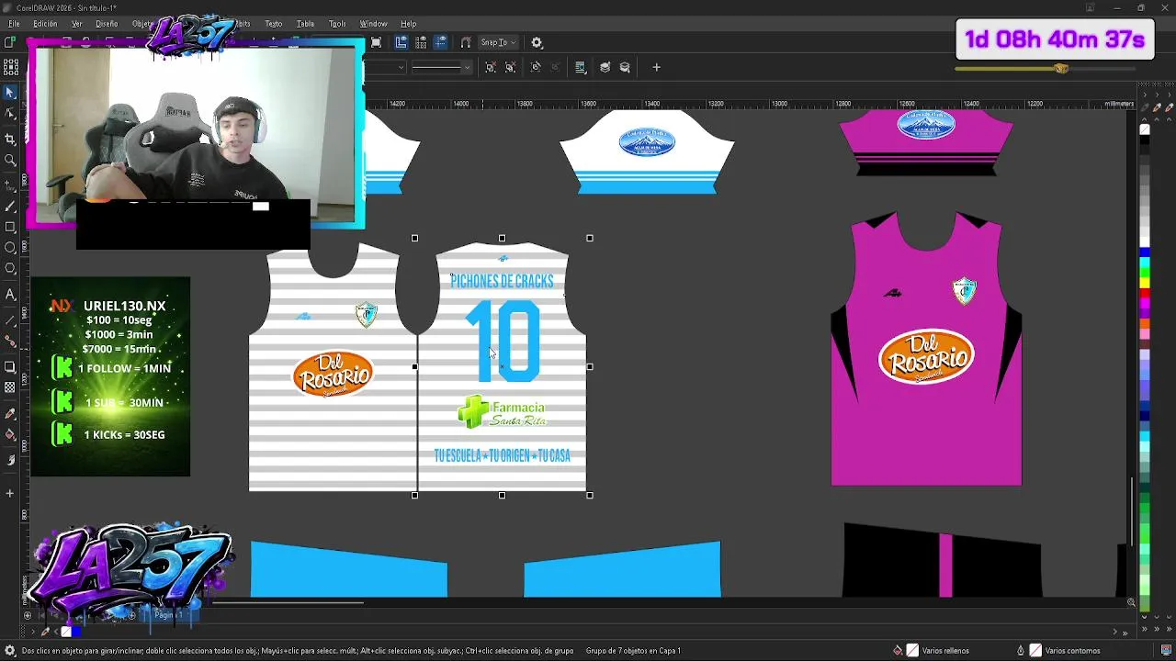Click the top-center selection handle
This screenshot has width=1176, height=661.
502,239
